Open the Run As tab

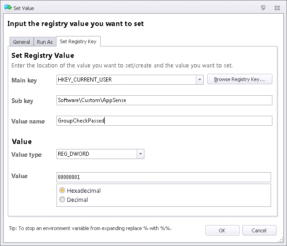45,42
